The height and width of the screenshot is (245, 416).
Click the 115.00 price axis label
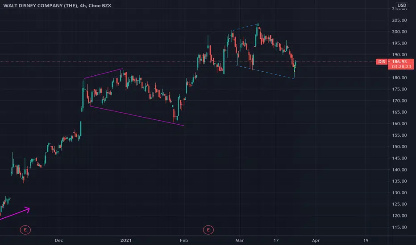pyautogui.click(x=399, y=227)
